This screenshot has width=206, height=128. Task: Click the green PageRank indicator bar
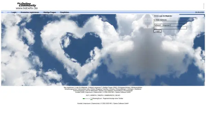coord(86,99)
